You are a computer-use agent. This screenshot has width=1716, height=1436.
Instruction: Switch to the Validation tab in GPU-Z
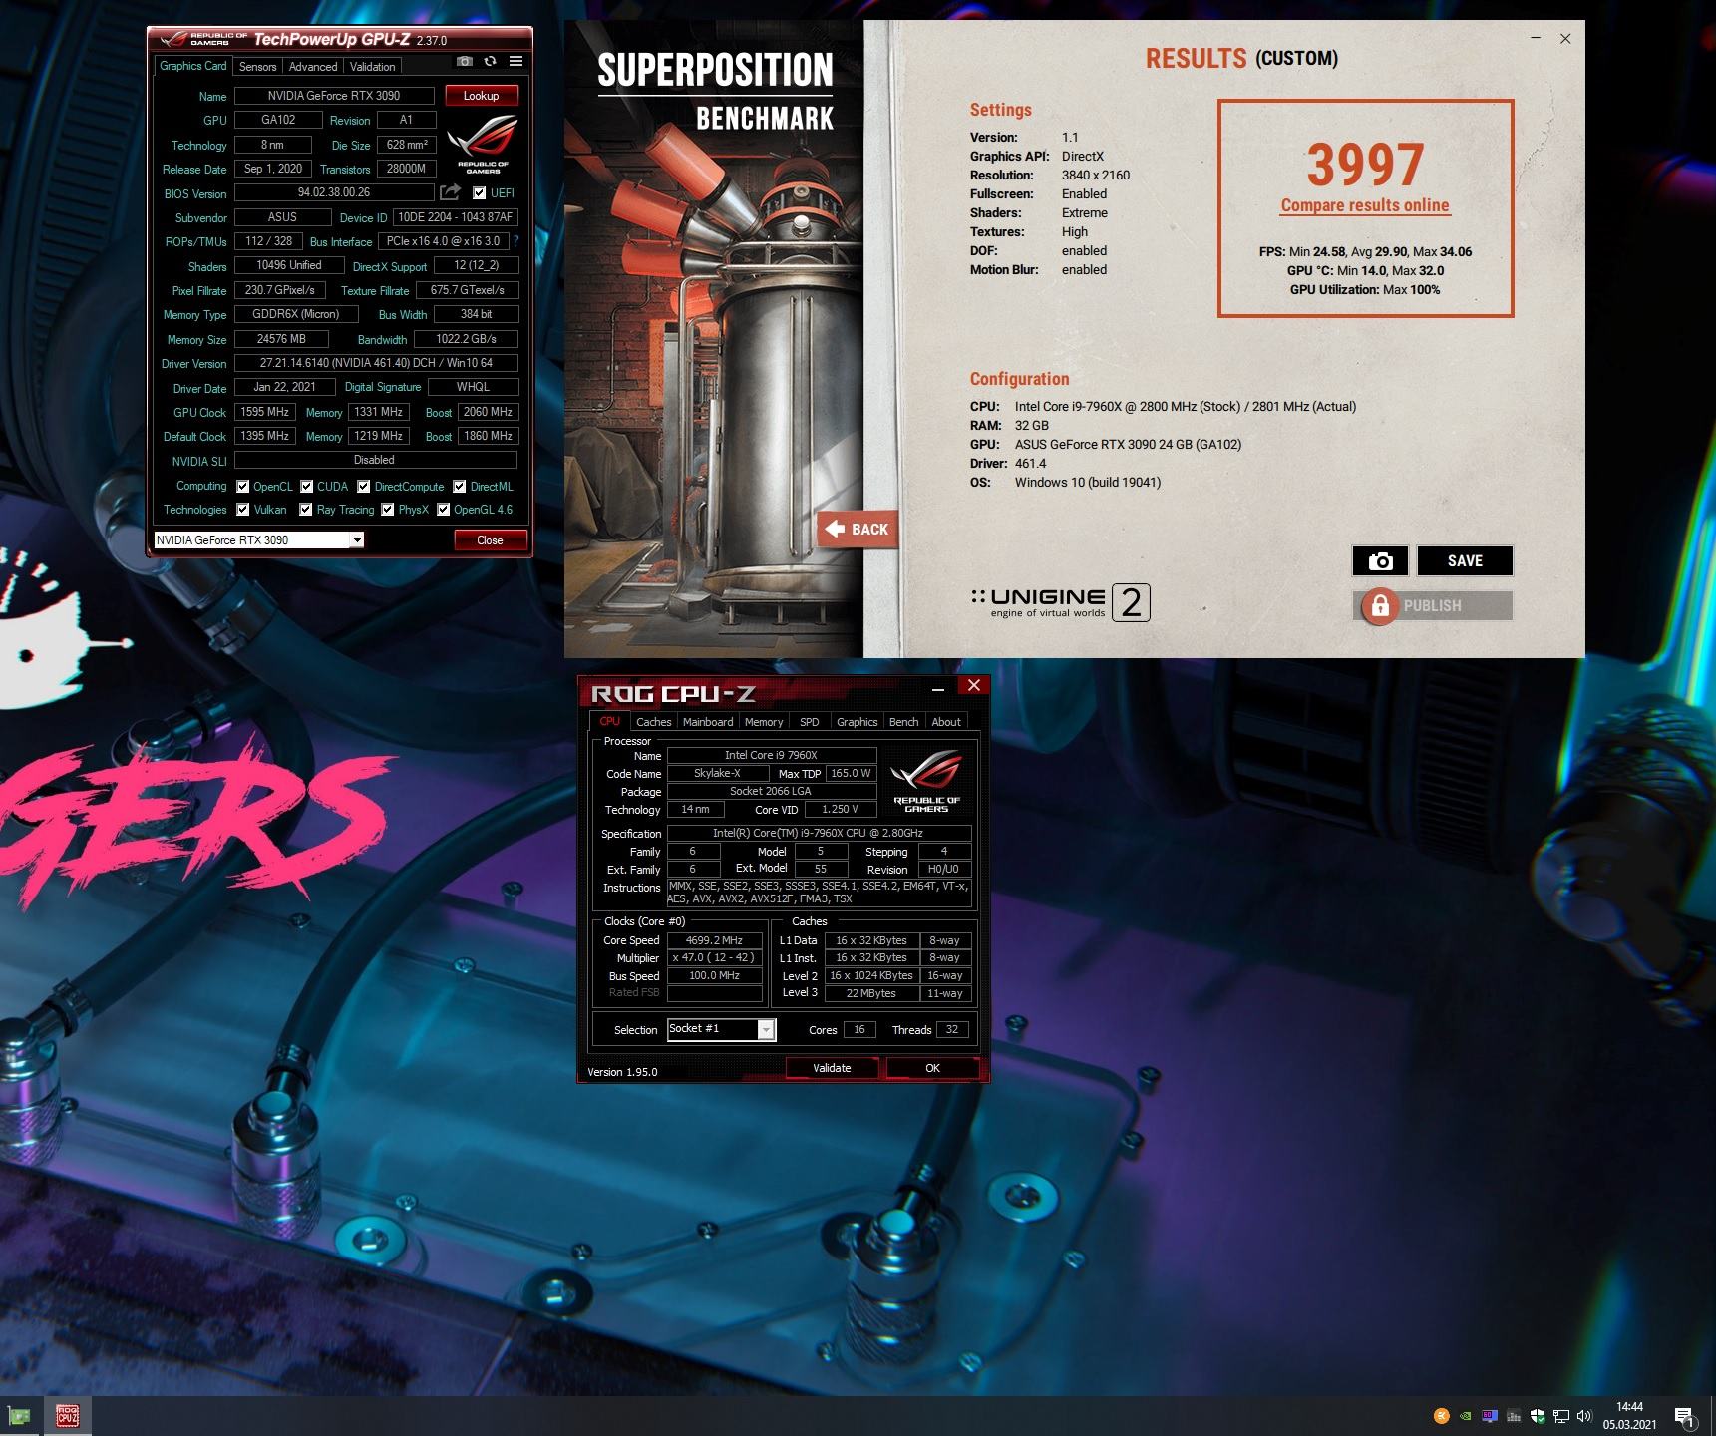click(x=373, y=67)
